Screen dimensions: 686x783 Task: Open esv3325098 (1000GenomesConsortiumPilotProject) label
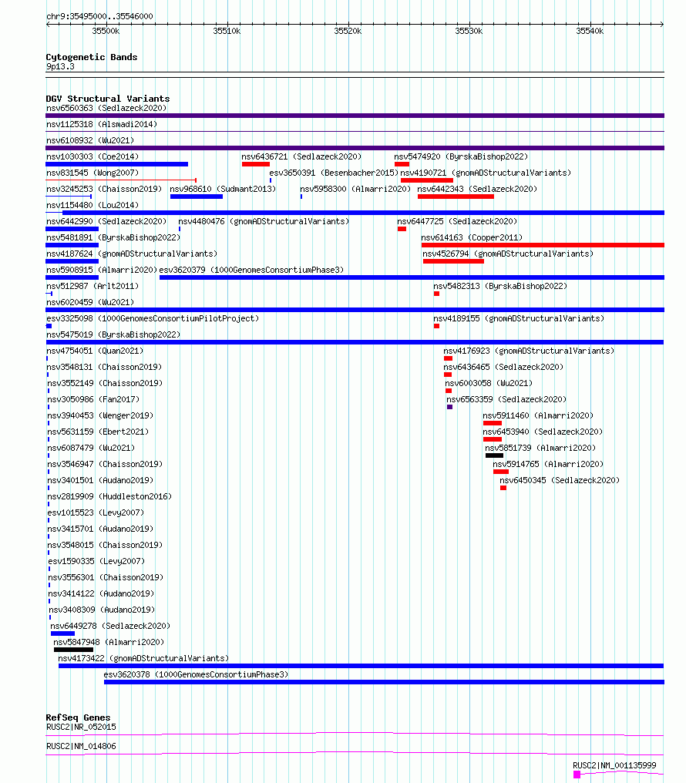[153, 318]
